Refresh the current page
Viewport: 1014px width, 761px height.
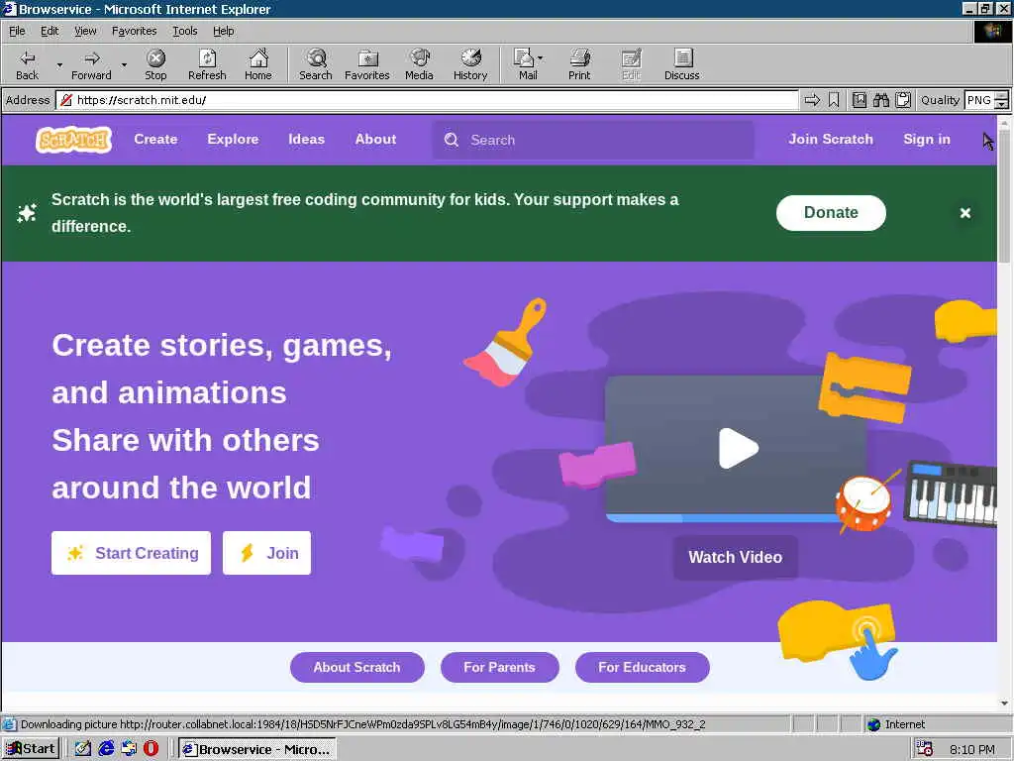tap(207, 64)
